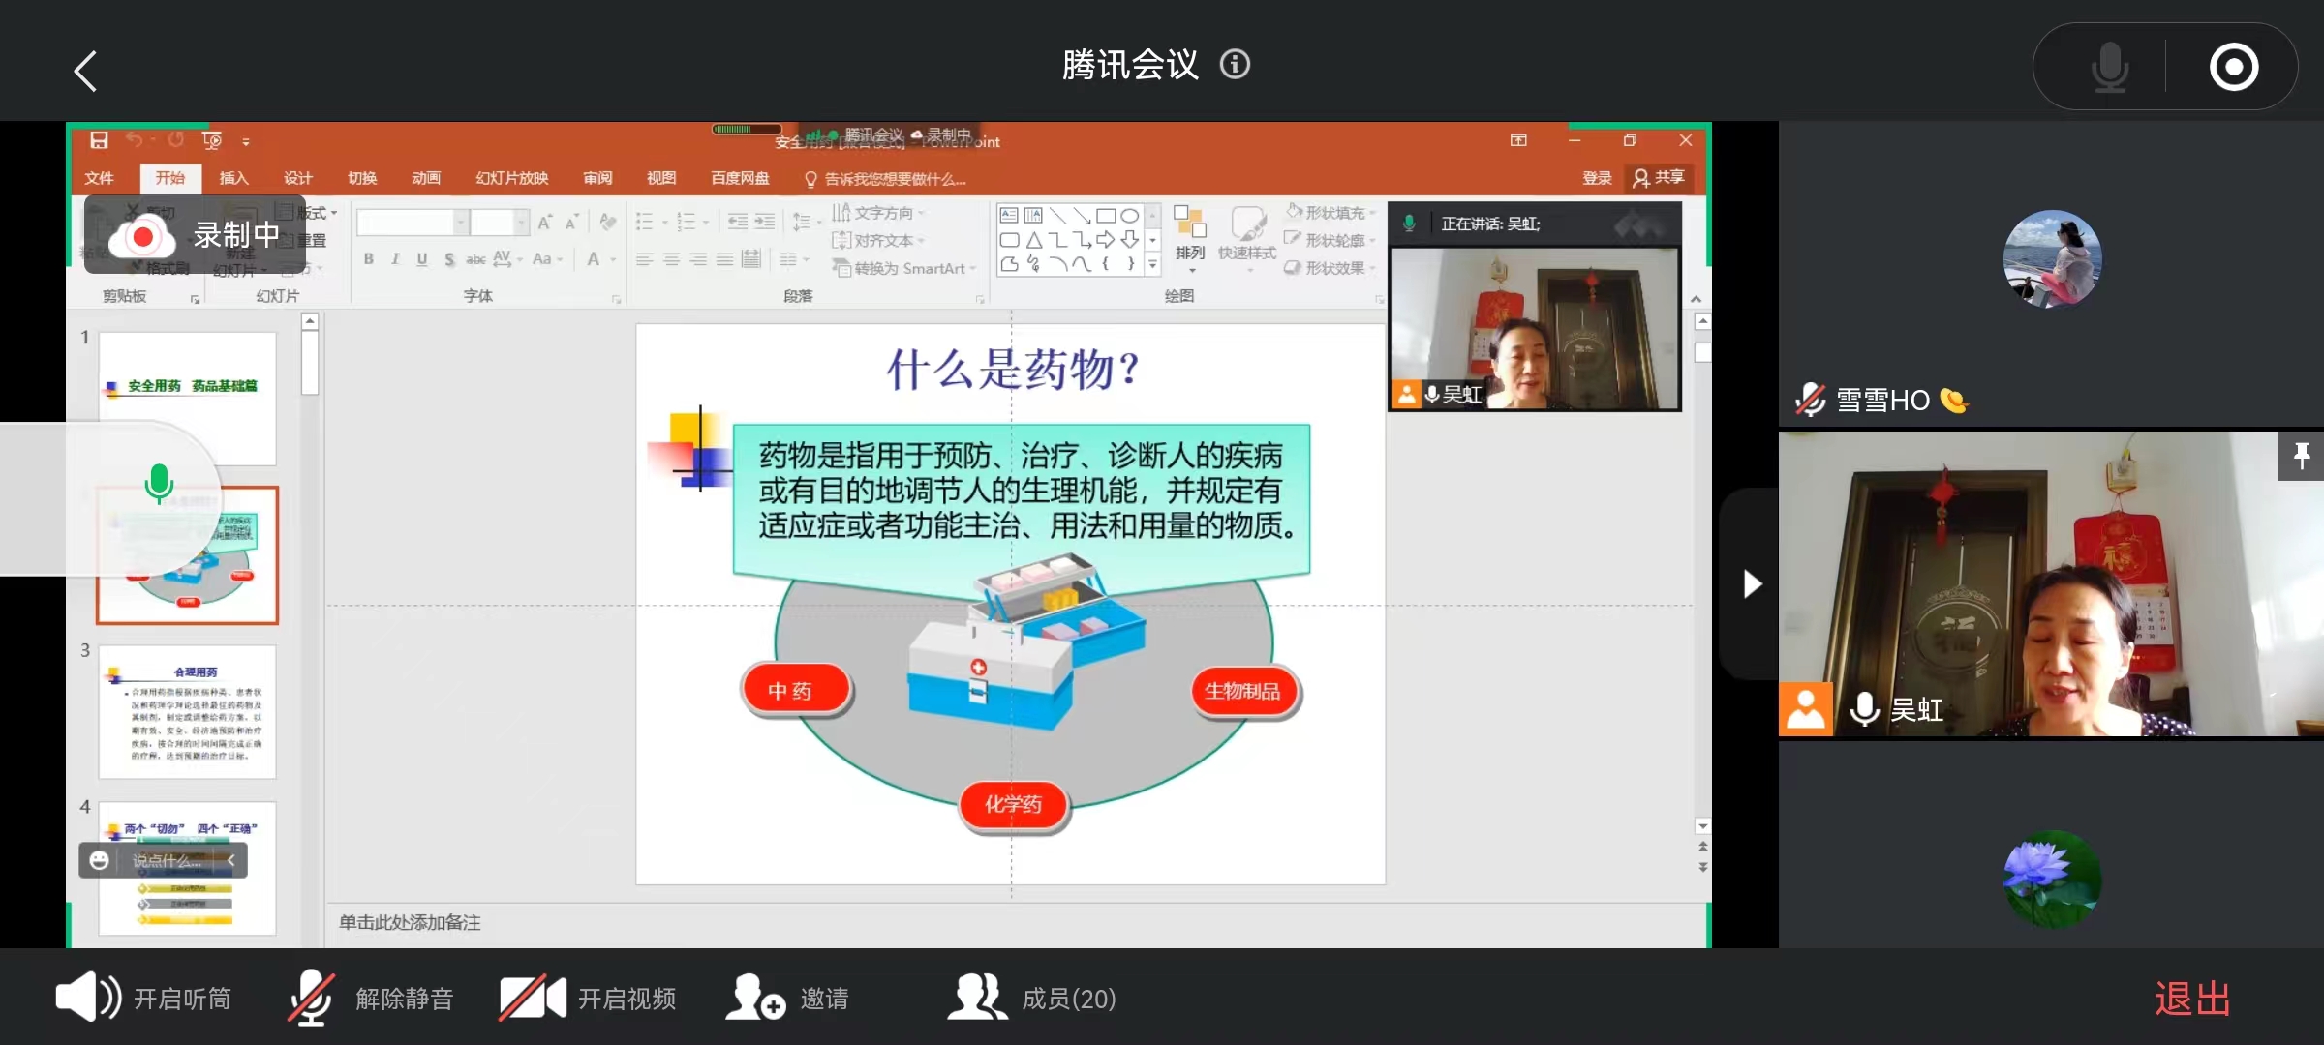Switch to the 插入 ribbon tab
Image resolution: width=2324 pixels, height=1045 pixels.
pyautogui.click(x=233, y=178)
